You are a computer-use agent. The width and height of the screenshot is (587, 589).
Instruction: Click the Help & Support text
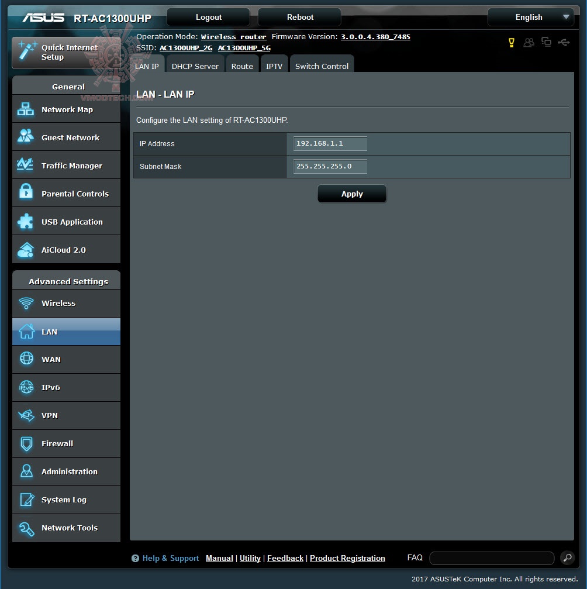coord(171,558)
